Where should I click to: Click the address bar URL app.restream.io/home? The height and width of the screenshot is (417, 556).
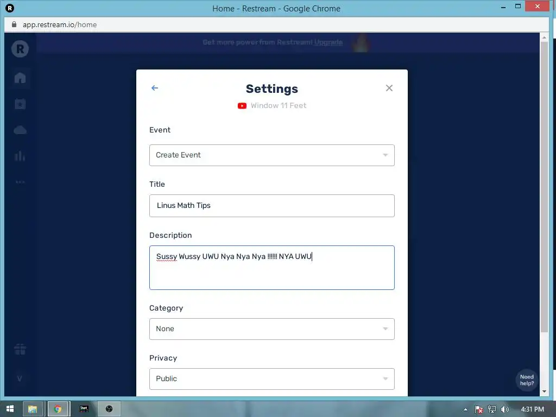(60, 24)
